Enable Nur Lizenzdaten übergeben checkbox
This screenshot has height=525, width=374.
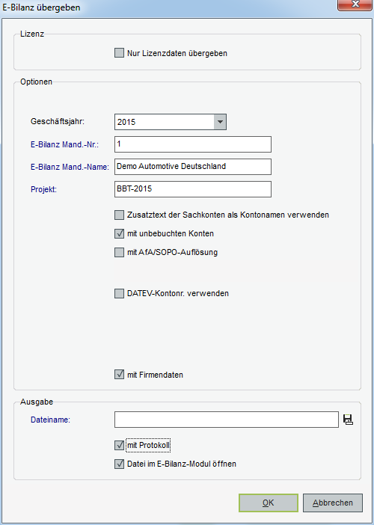(119, 53)
